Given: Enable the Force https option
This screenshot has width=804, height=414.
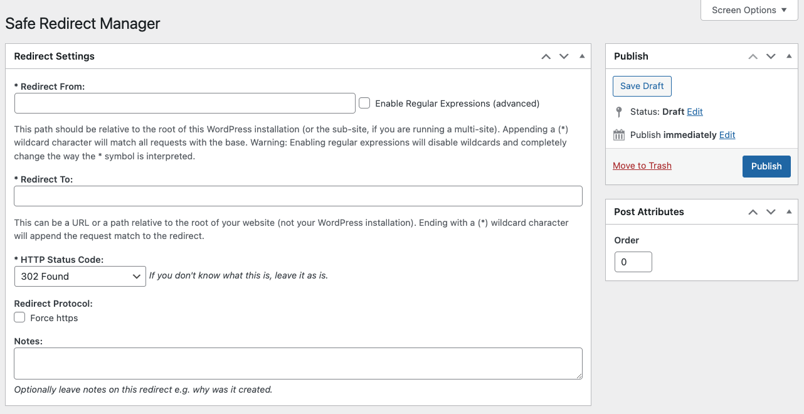Looking at the screenshot, I should point(19,317).
